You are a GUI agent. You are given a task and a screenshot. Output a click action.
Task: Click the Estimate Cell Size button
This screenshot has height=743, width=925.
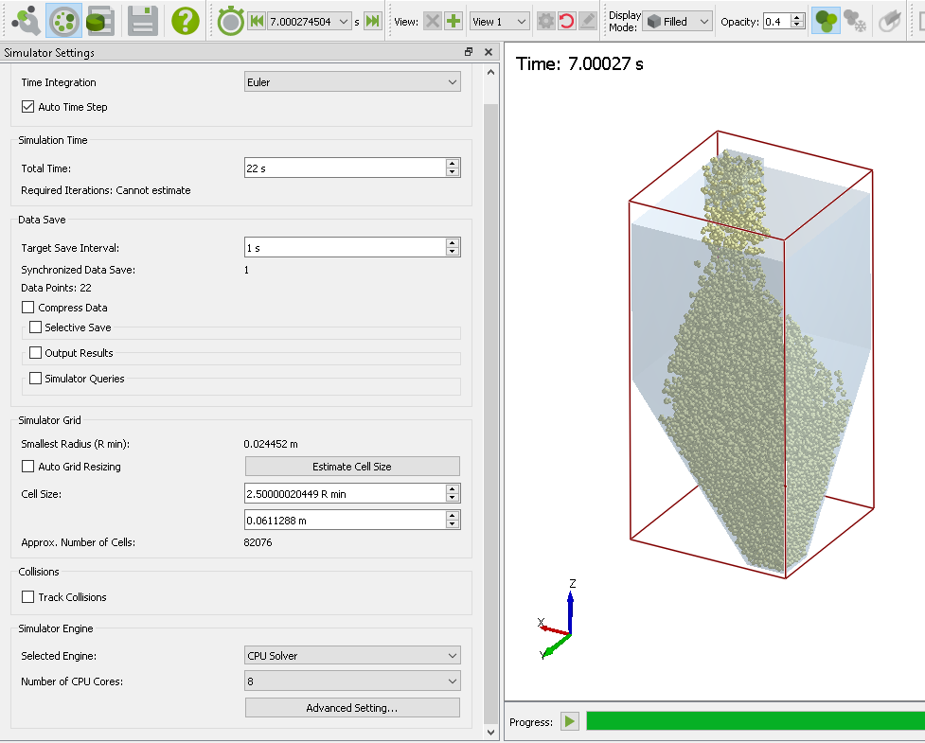[x=351, y=466]
